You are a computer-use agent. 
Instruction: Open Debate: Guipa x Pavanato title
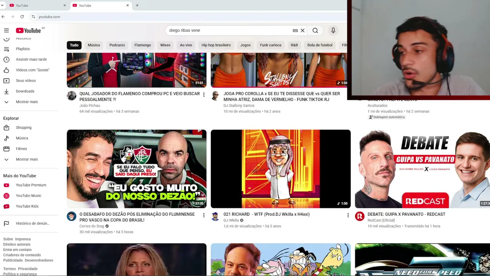[x=406, y=214]
